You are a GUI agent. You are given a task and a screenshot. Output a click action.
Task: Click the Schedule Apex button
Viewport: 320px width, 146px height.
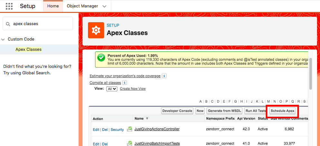point(282,111)
